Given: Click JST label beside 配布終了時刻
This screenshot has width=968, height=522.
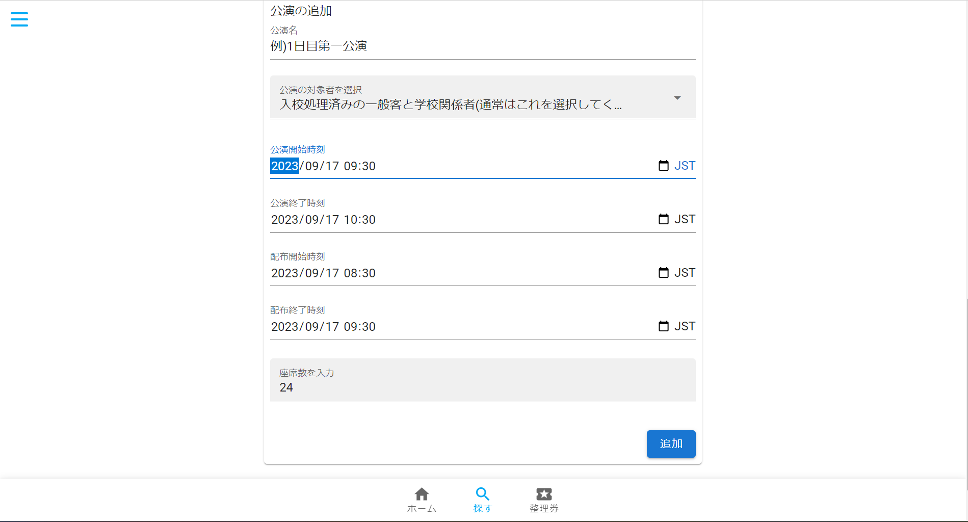Looking at the screenshot, I should pyautogui.click(x=685, y=326).
